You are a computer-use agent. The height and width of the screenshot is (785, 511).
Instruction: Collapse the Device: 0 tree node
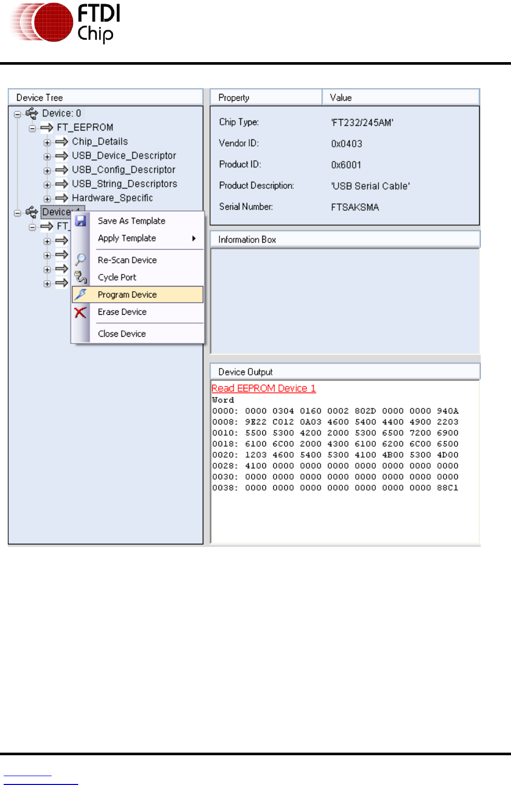coord(17,114)
